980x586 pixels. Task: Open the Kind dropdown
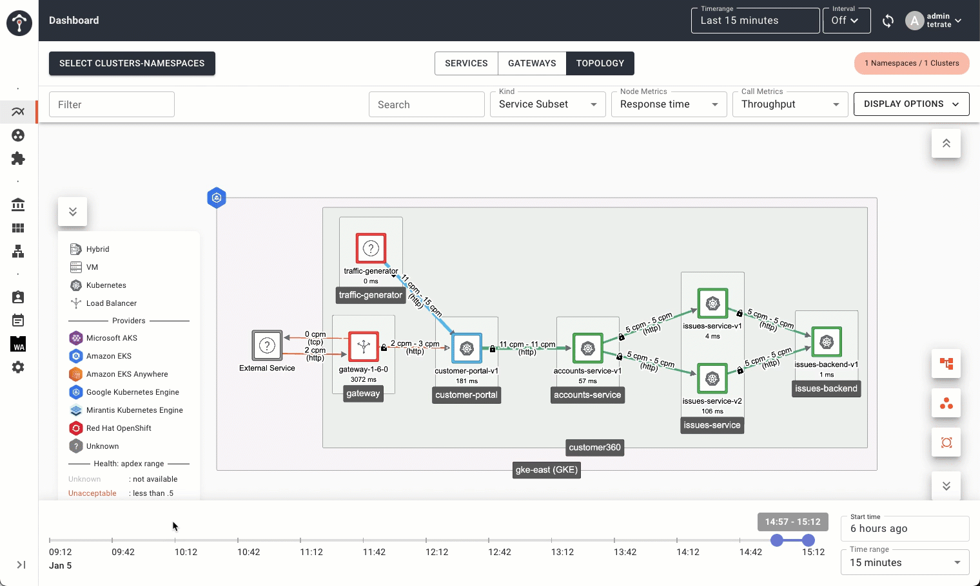coord(547,104)
